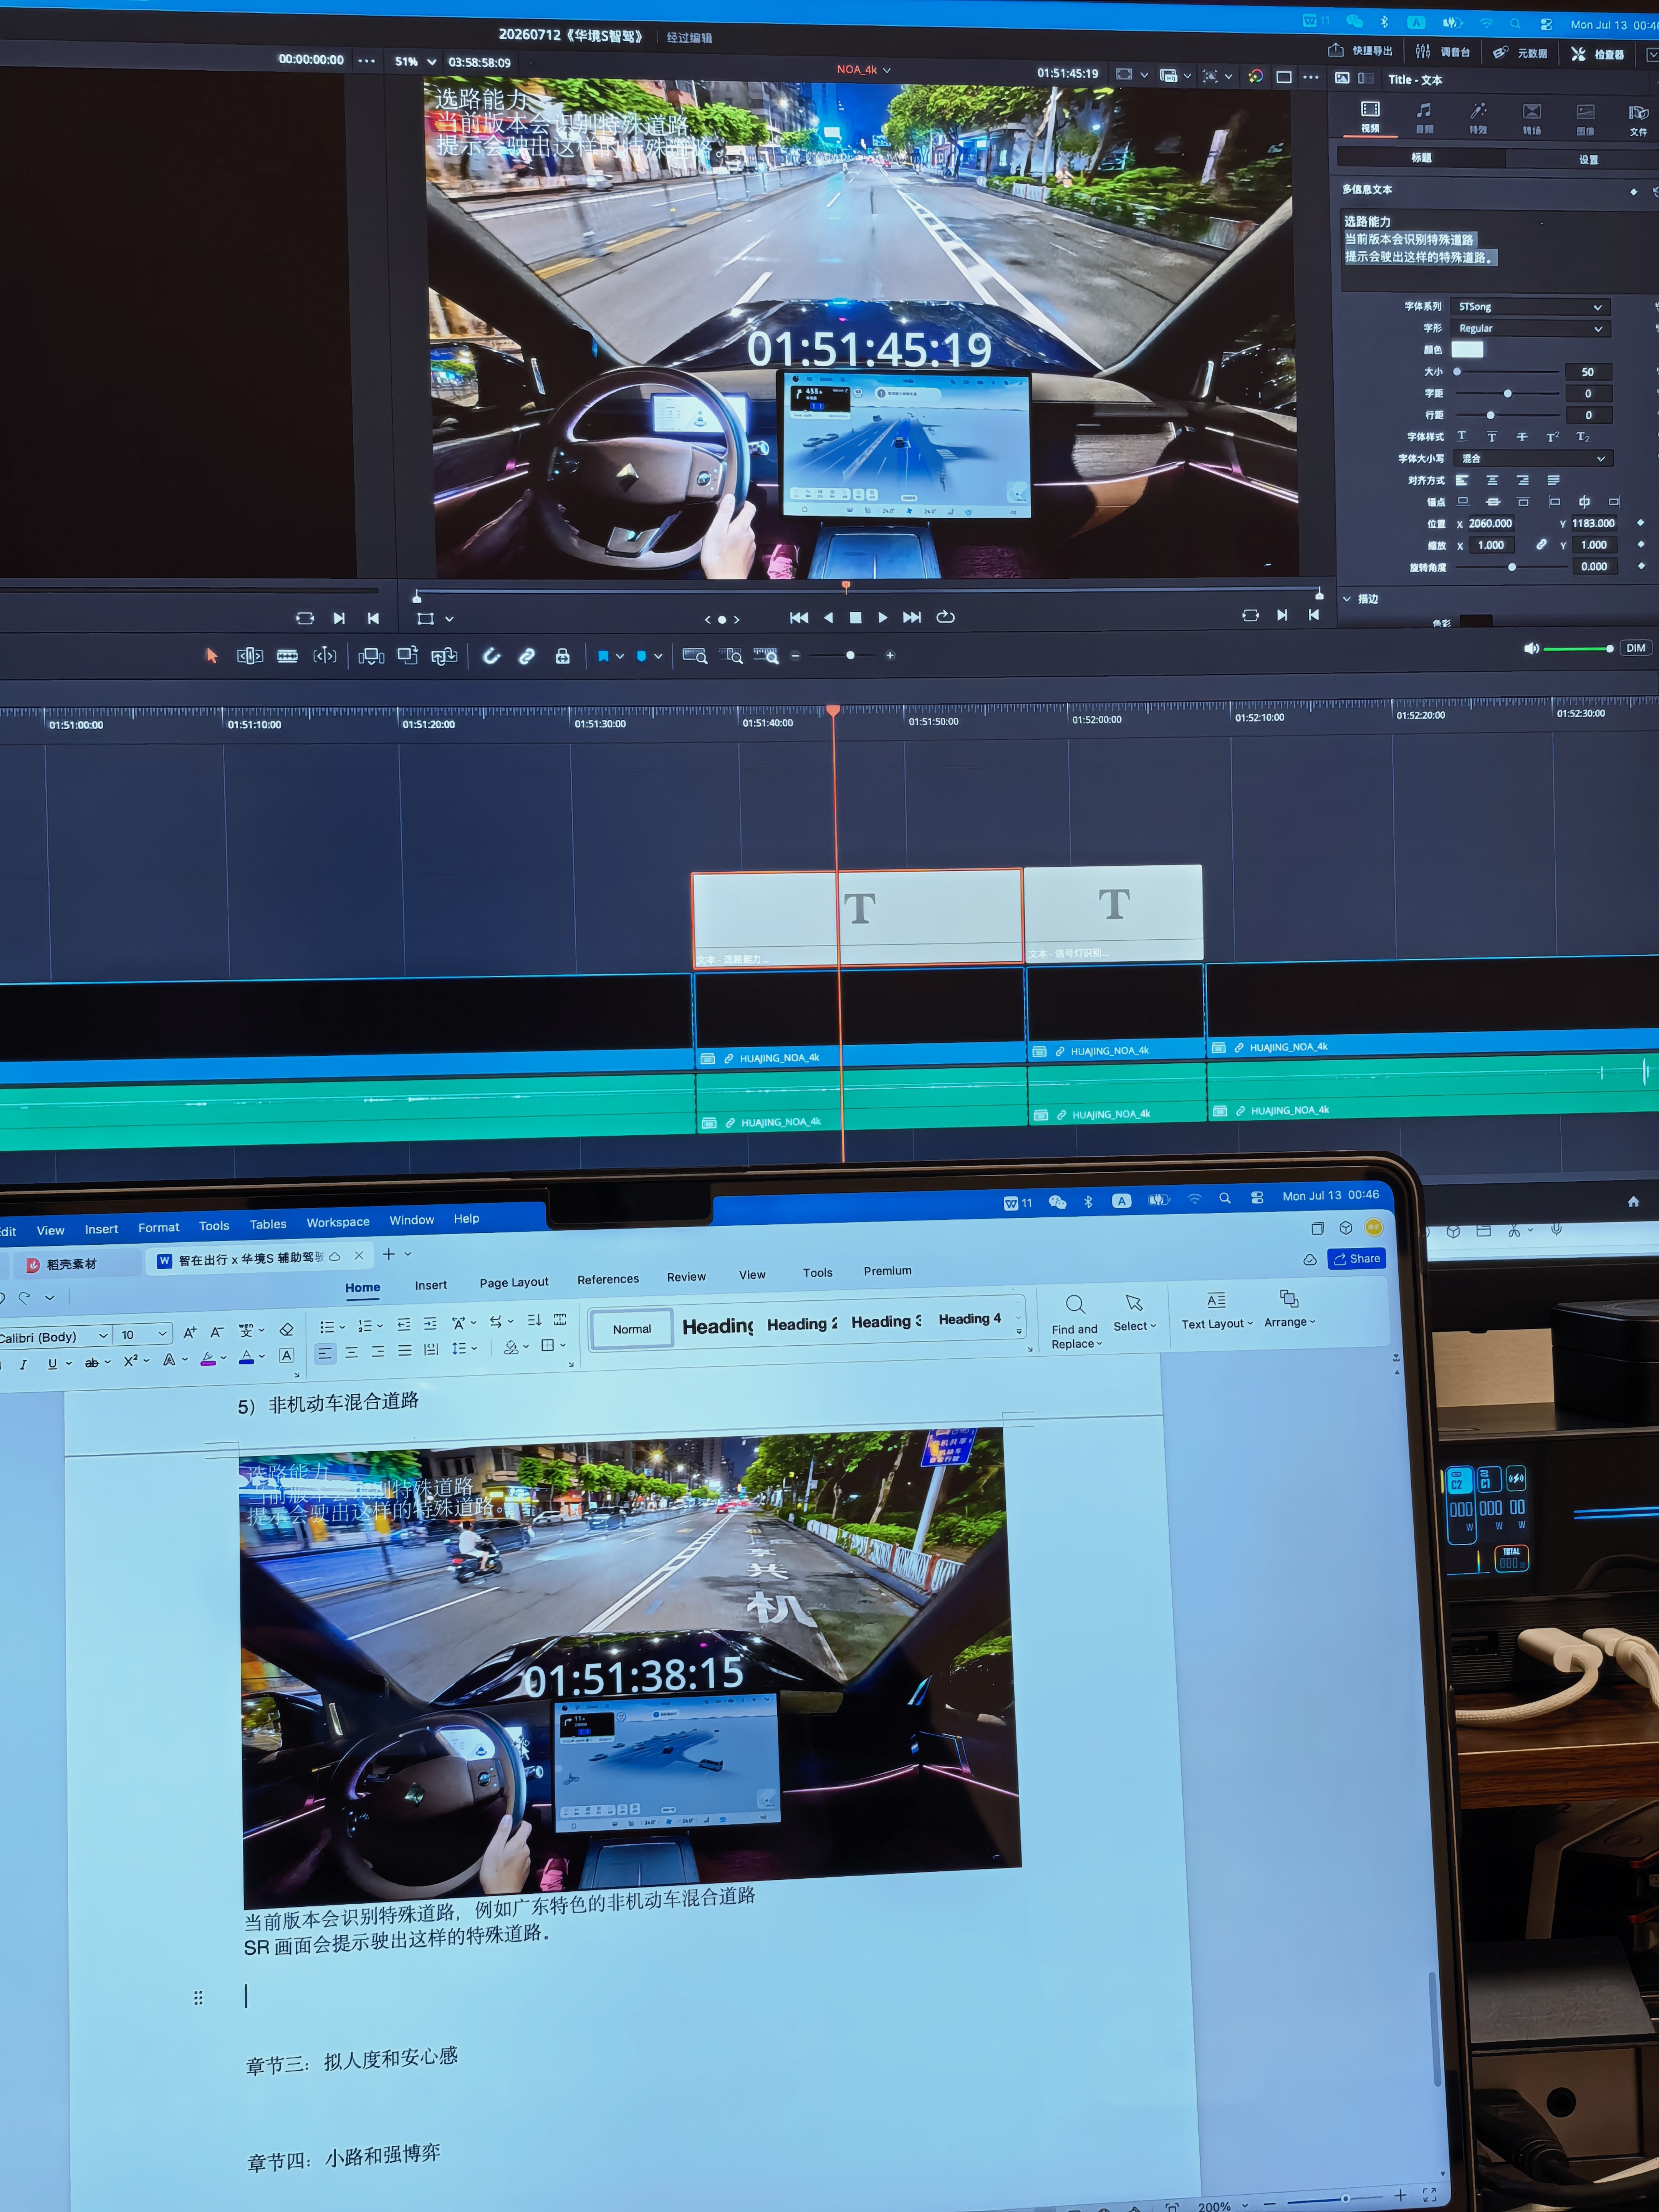Open the Page Layout tab in WPS

pos(514,1282)
